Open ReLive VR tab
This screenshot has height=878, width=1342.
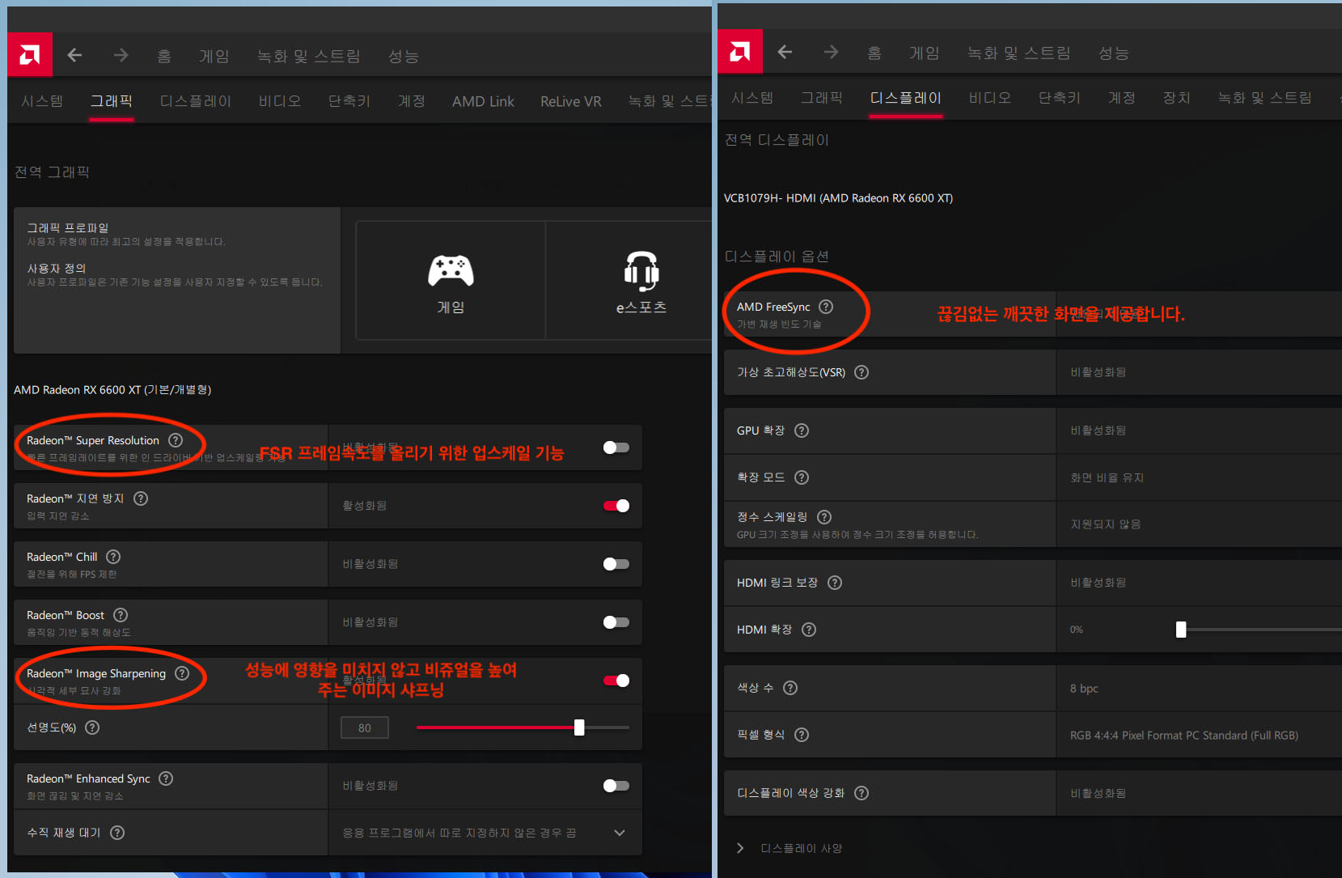coord(571,101)
